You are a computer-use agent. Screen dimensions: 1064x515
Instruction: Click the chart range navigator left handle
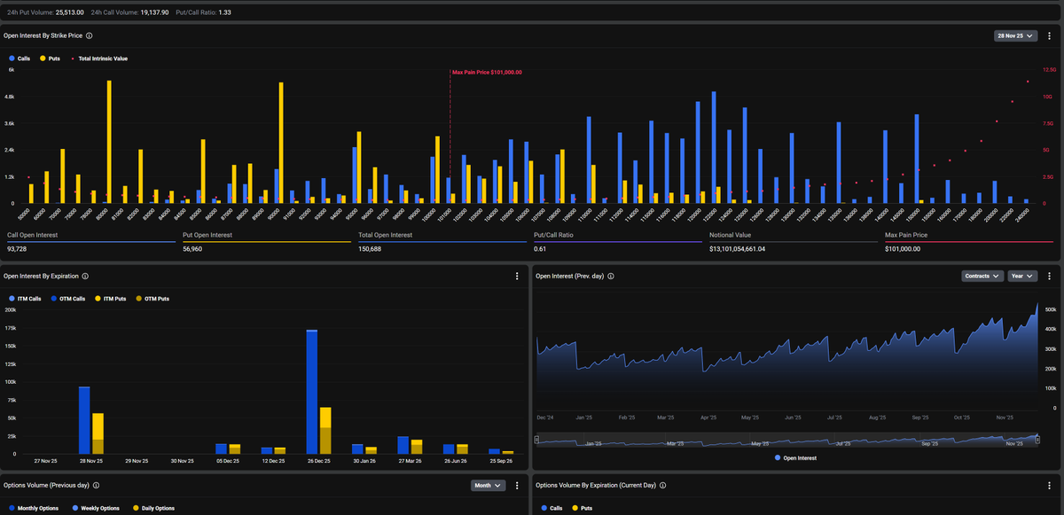(x=536, y=439)
